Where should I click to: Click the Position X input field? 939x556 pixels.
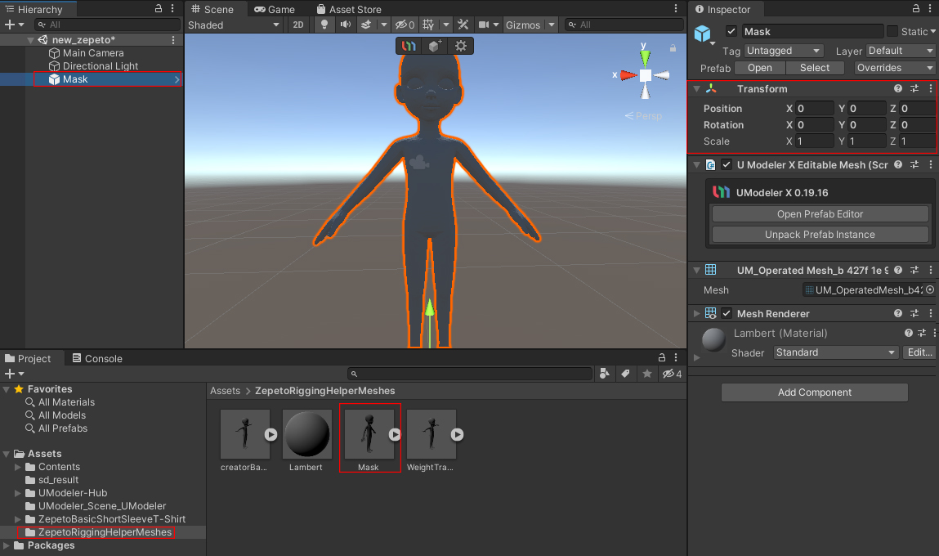tap(815, 109)
